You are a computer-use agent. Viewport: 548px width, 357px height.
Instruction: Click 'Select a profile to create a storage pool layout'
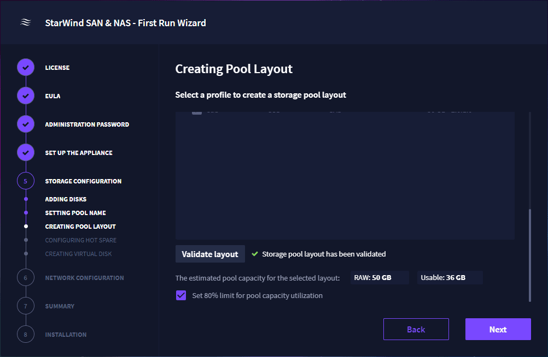point(261,95)
